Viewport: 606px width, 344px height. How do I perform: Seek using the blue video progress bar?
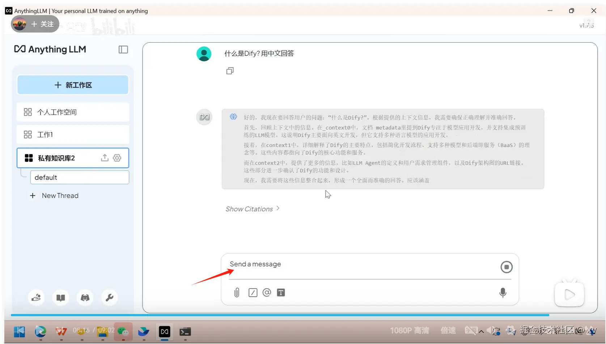(280, 315)
